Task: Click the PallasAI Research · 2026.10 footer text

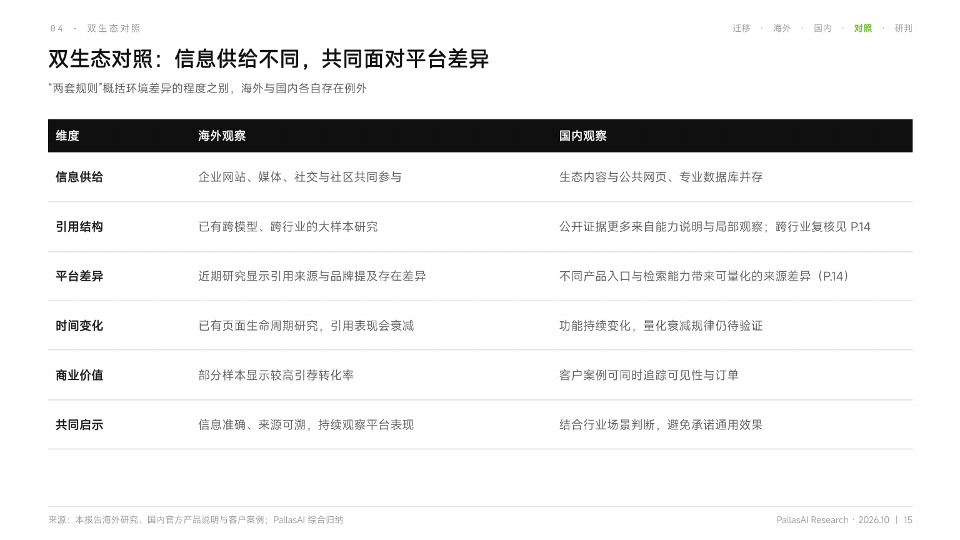Action: (x=833, y=520)
